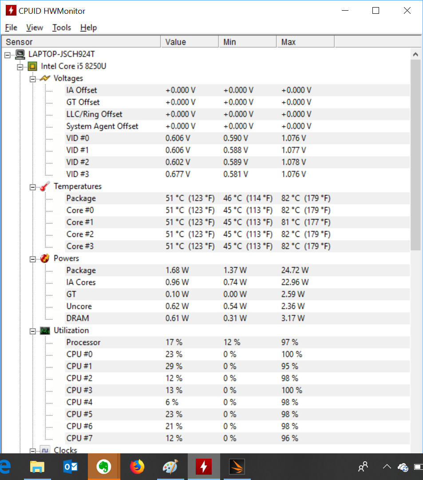Viewport: 423px width, 480px height.
Task: Collapse the Intel Core i5 8250U node
Action: tap(20, 67)
